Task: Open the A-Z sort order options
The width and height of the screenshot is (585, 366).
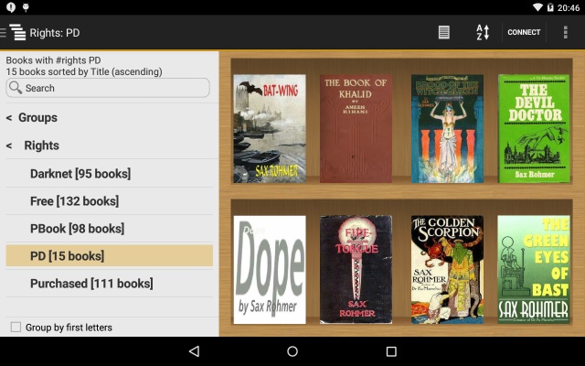Action: click(x=483, y=32)
